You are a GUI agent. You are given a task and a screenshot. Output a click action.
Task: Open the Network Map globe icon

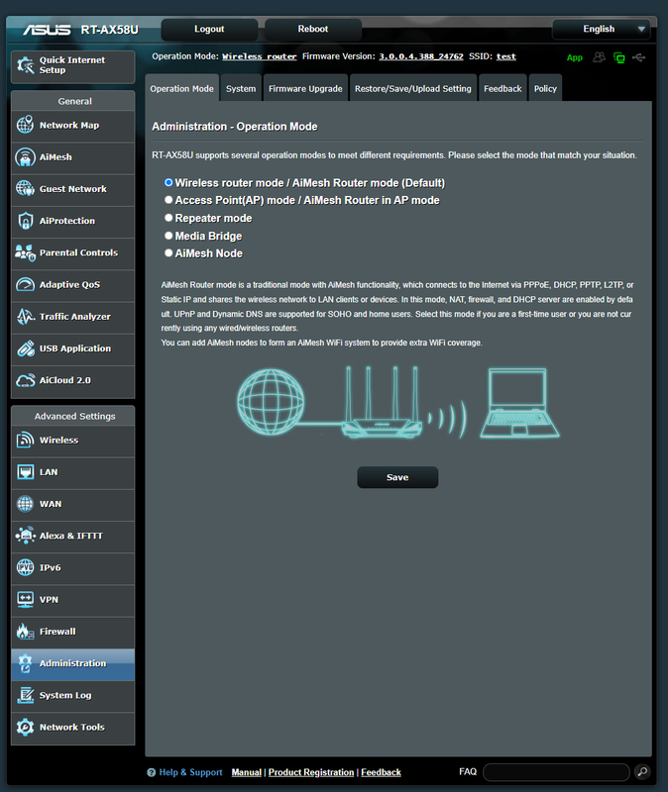click(x=26, y=125)
